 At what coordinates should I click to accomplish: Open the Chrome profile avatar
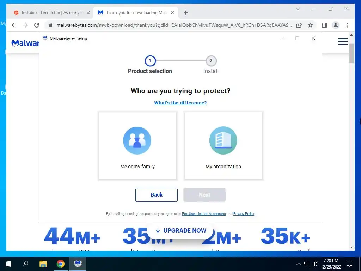tap(336, 25)
